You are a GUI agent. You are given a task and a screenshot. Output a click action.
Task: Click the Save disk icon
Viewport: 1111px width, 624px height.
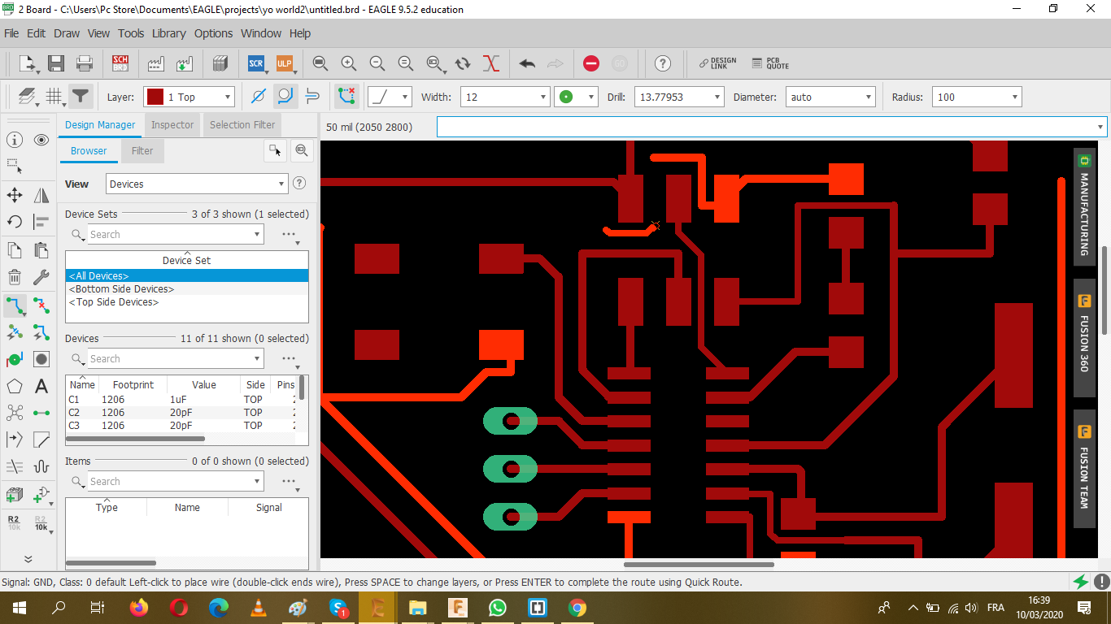pyautogui.click(x=56, y=63)
